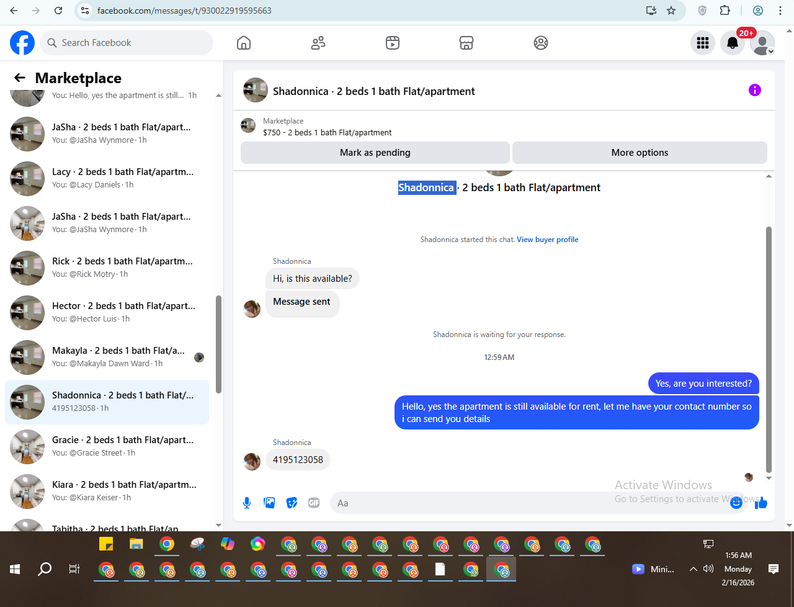The image size is (794, 607).
Task: Click the $750 - 2 beds listing title
Action: pos(328,132)
